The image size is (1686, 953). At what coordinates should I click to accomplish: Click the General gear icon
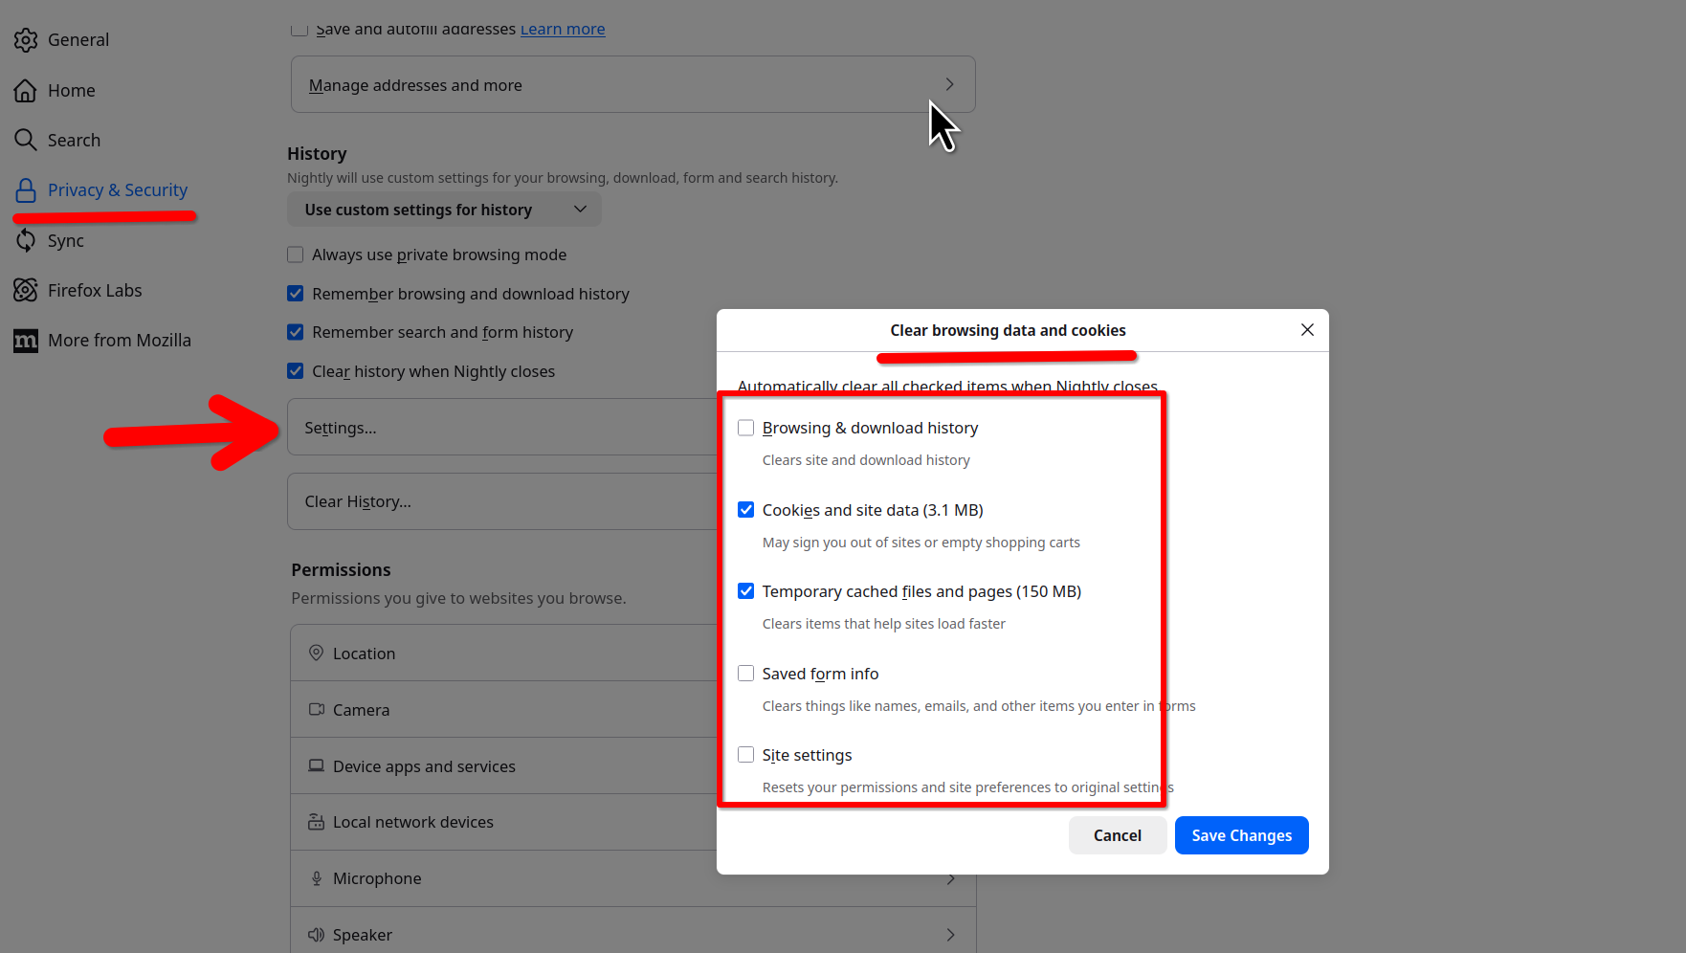[26, 40]
